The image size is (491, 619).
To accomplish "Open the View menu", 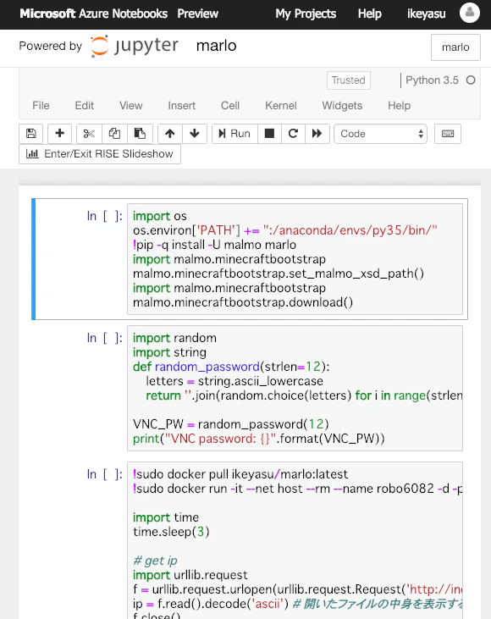I will [130, 105].
